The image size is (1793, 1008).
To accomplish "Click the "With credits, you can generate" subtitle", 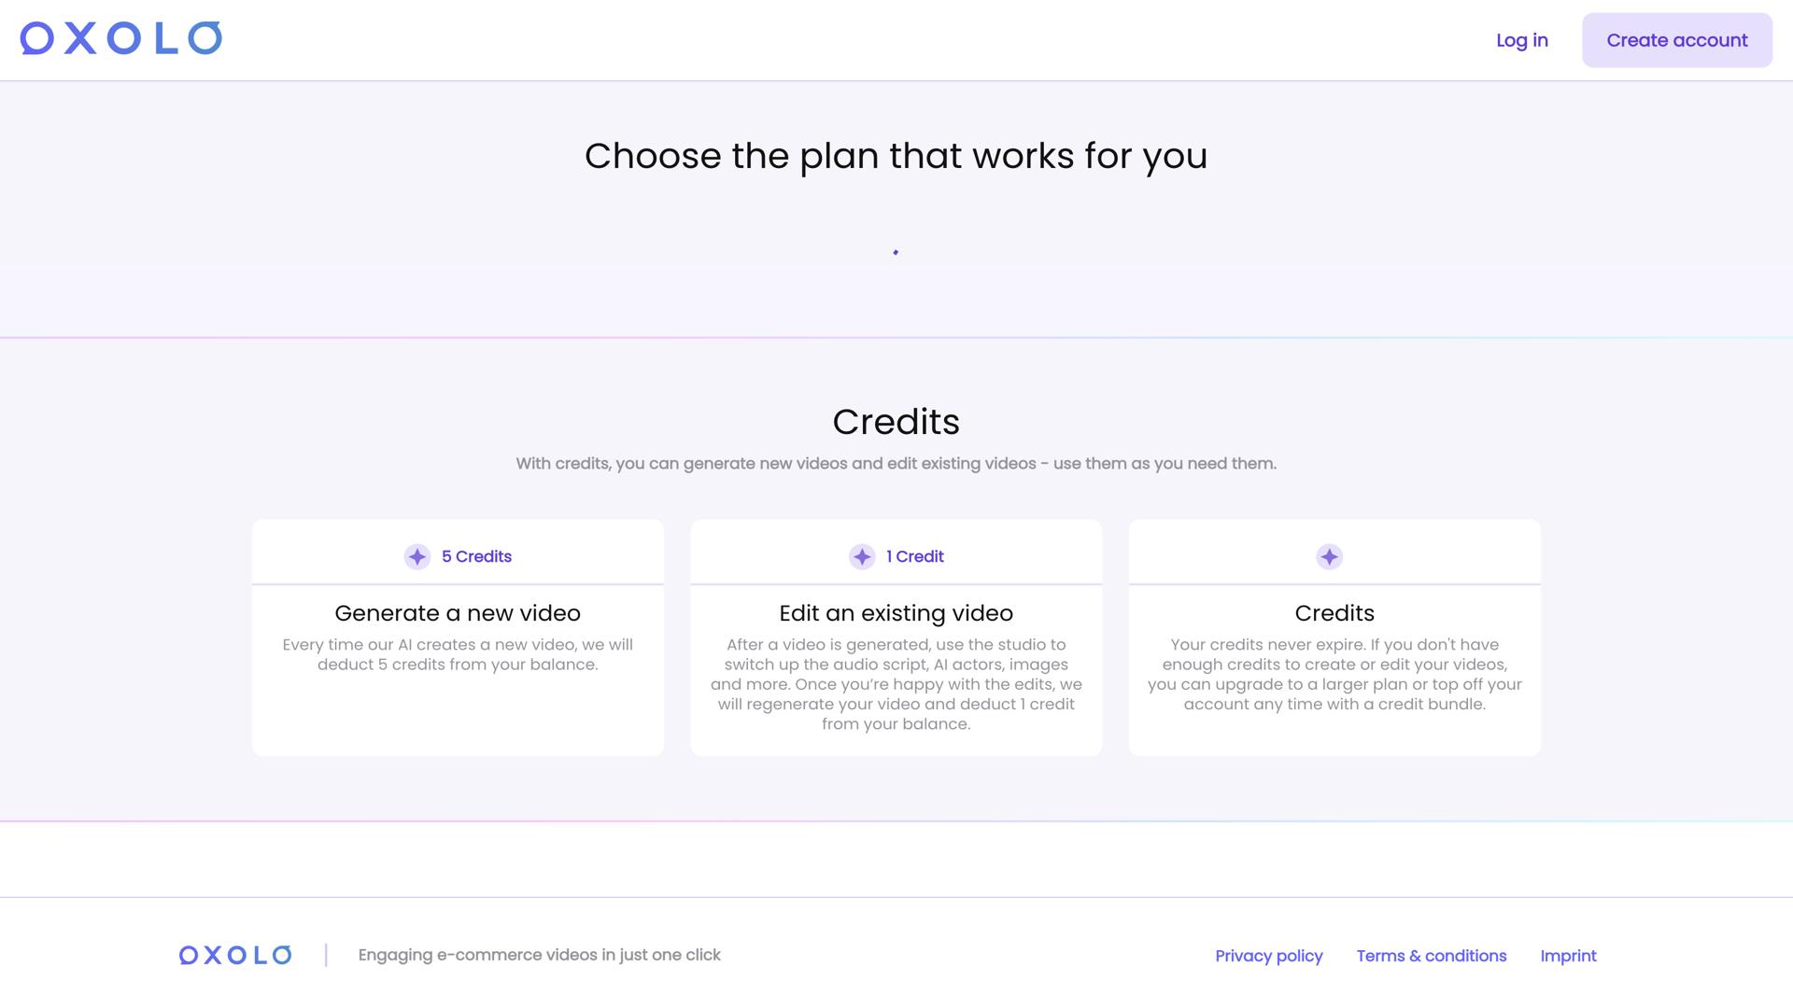I will pos(896,464).
